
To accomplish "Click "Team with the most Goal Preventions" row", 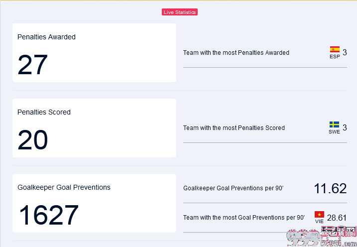I will click(265, 218).
